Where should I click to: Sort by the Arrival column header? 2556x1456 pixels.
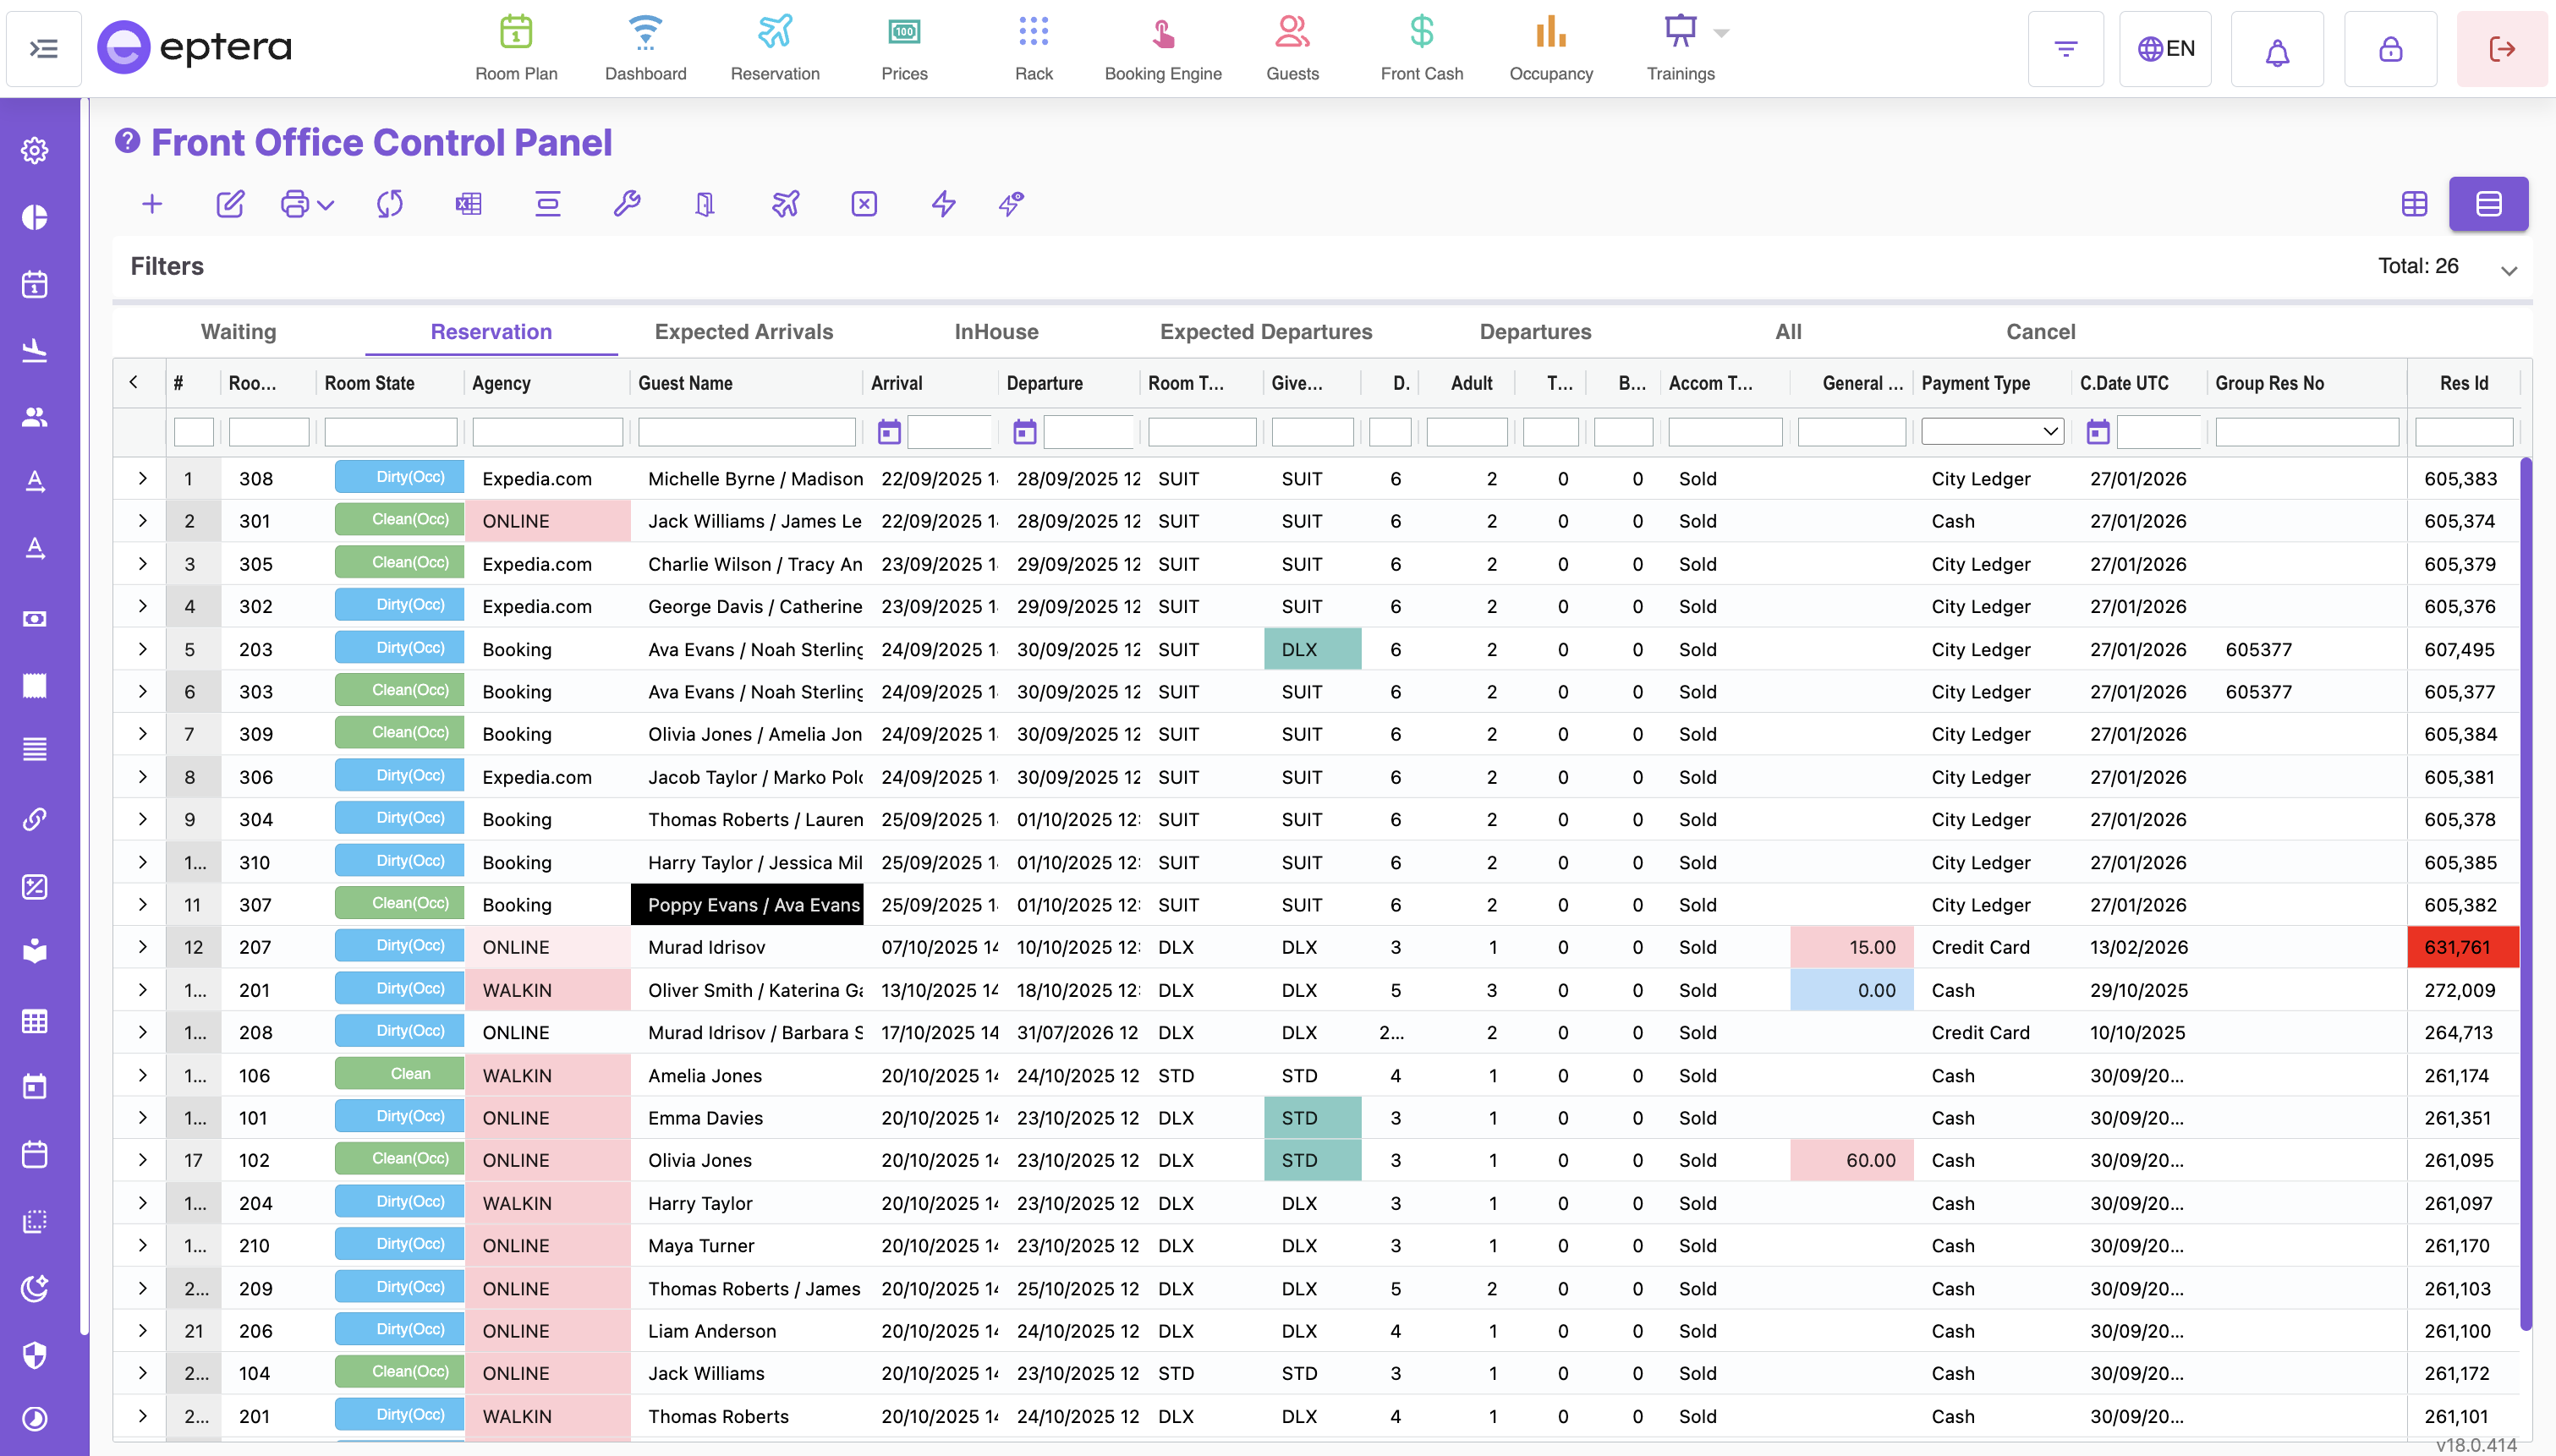click(x=896, y=383)
